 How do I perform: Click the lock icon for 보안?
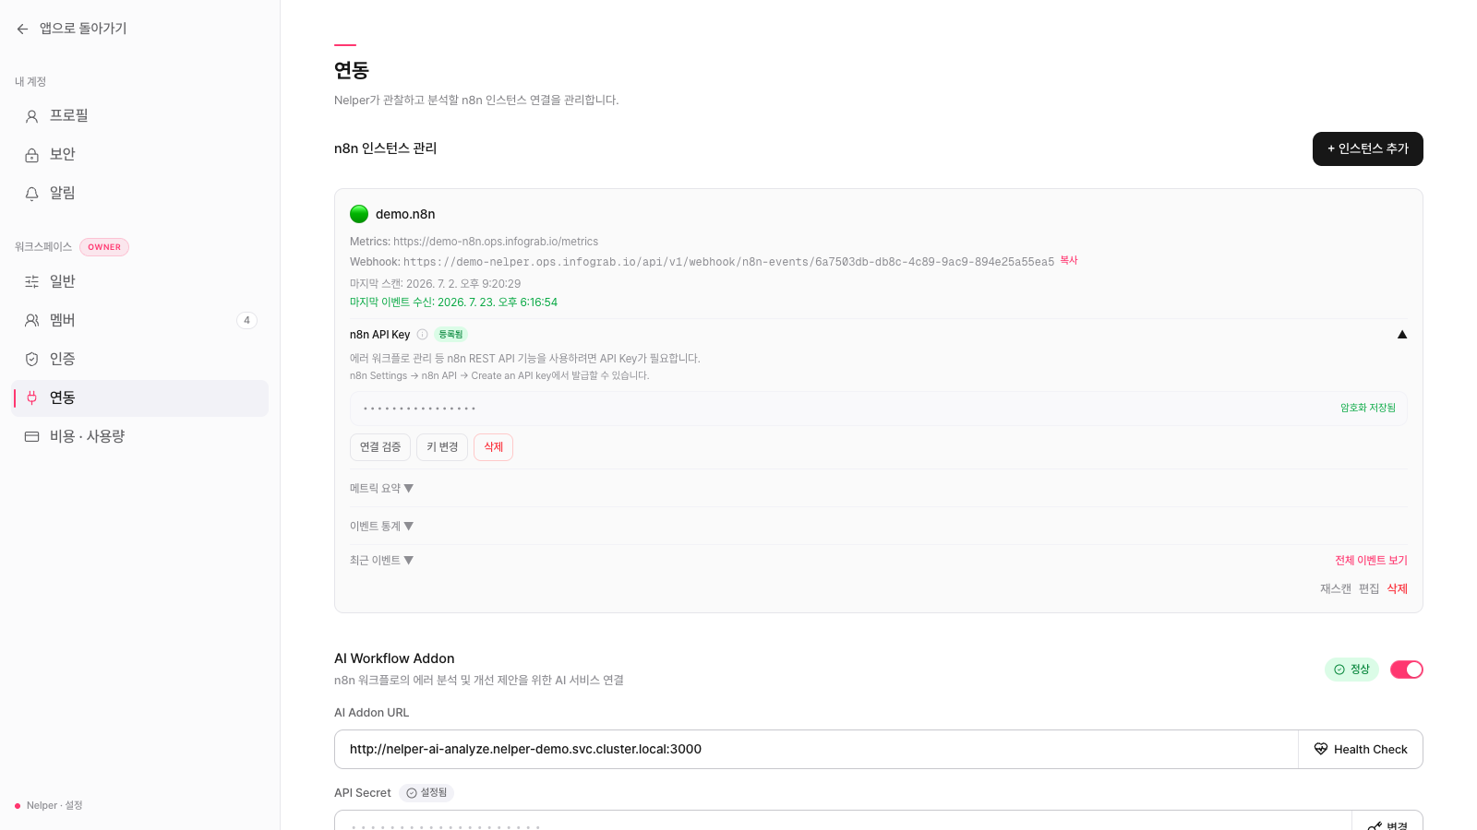[x=31, y=155]
